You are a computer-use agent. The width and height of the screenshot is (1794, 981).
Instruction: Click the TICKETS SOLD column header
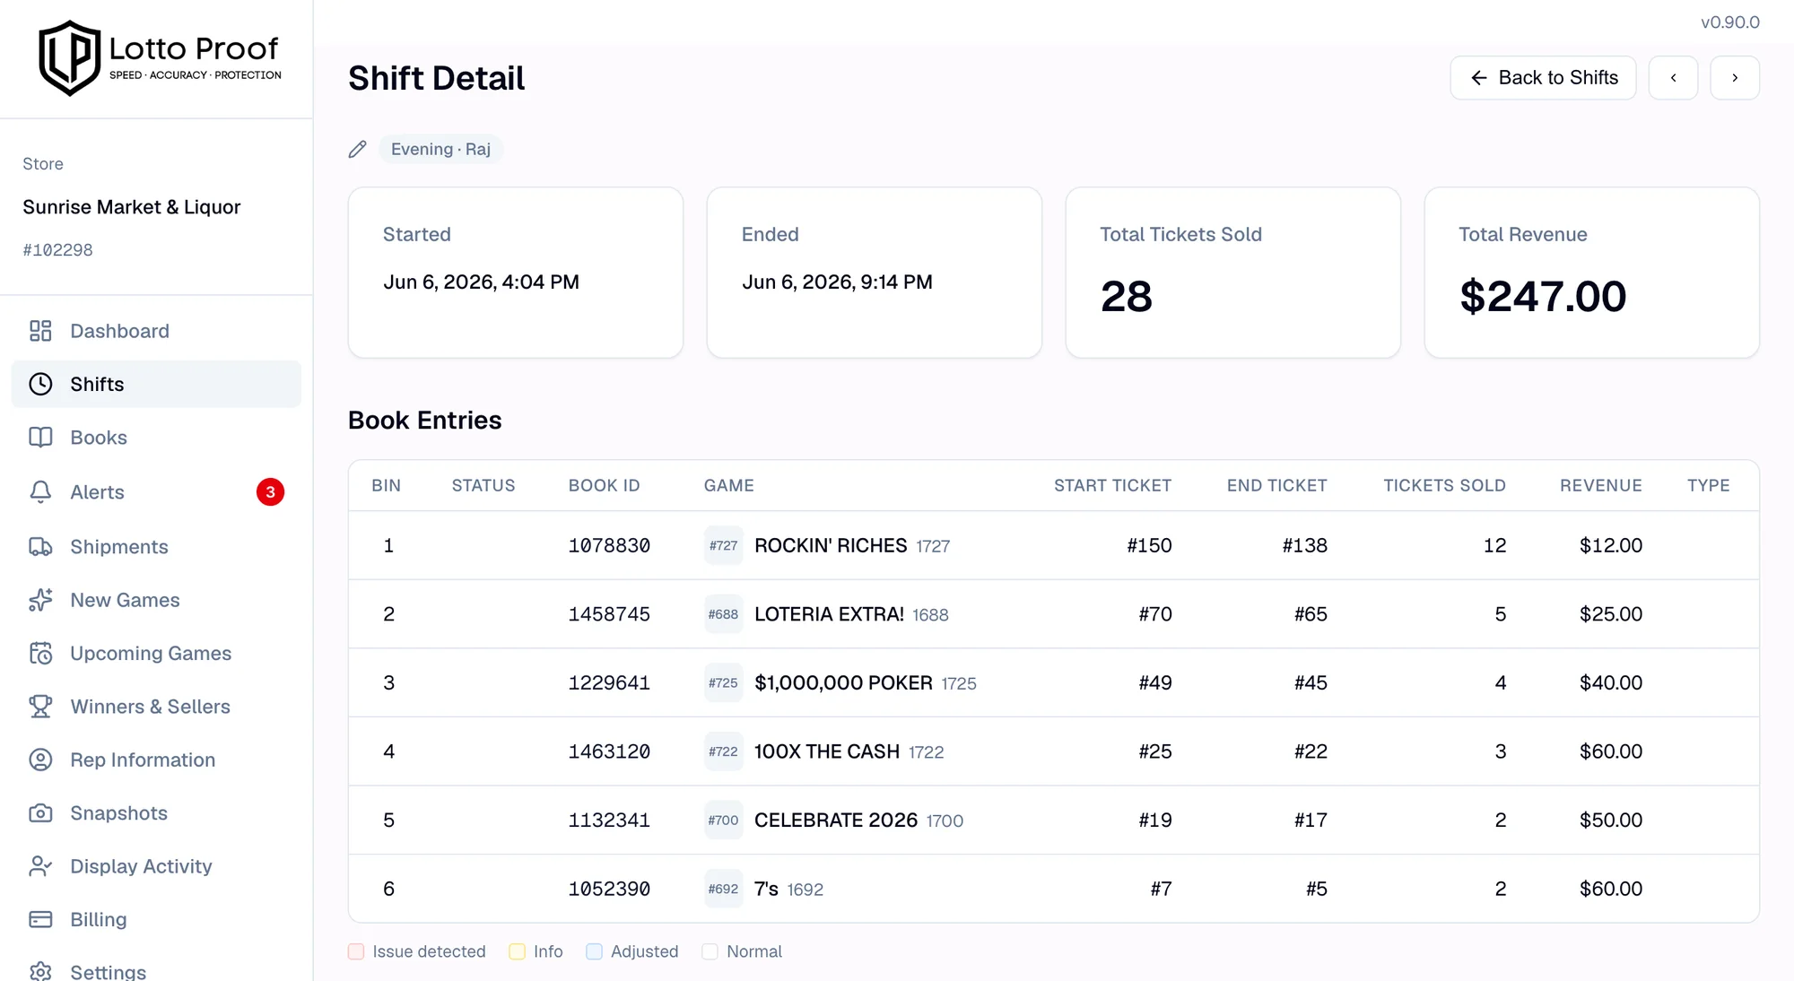click(x=1444, y=485)
